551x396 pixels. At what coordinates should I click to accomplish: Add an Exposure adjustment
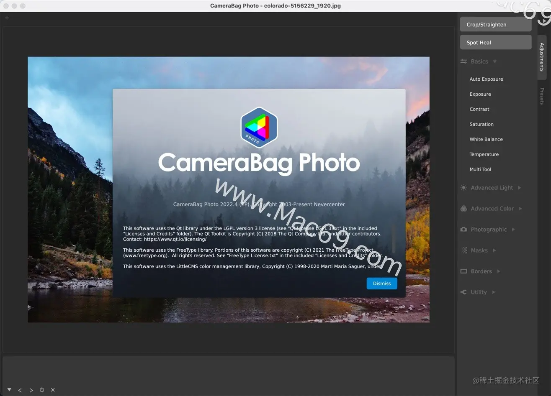480,94
